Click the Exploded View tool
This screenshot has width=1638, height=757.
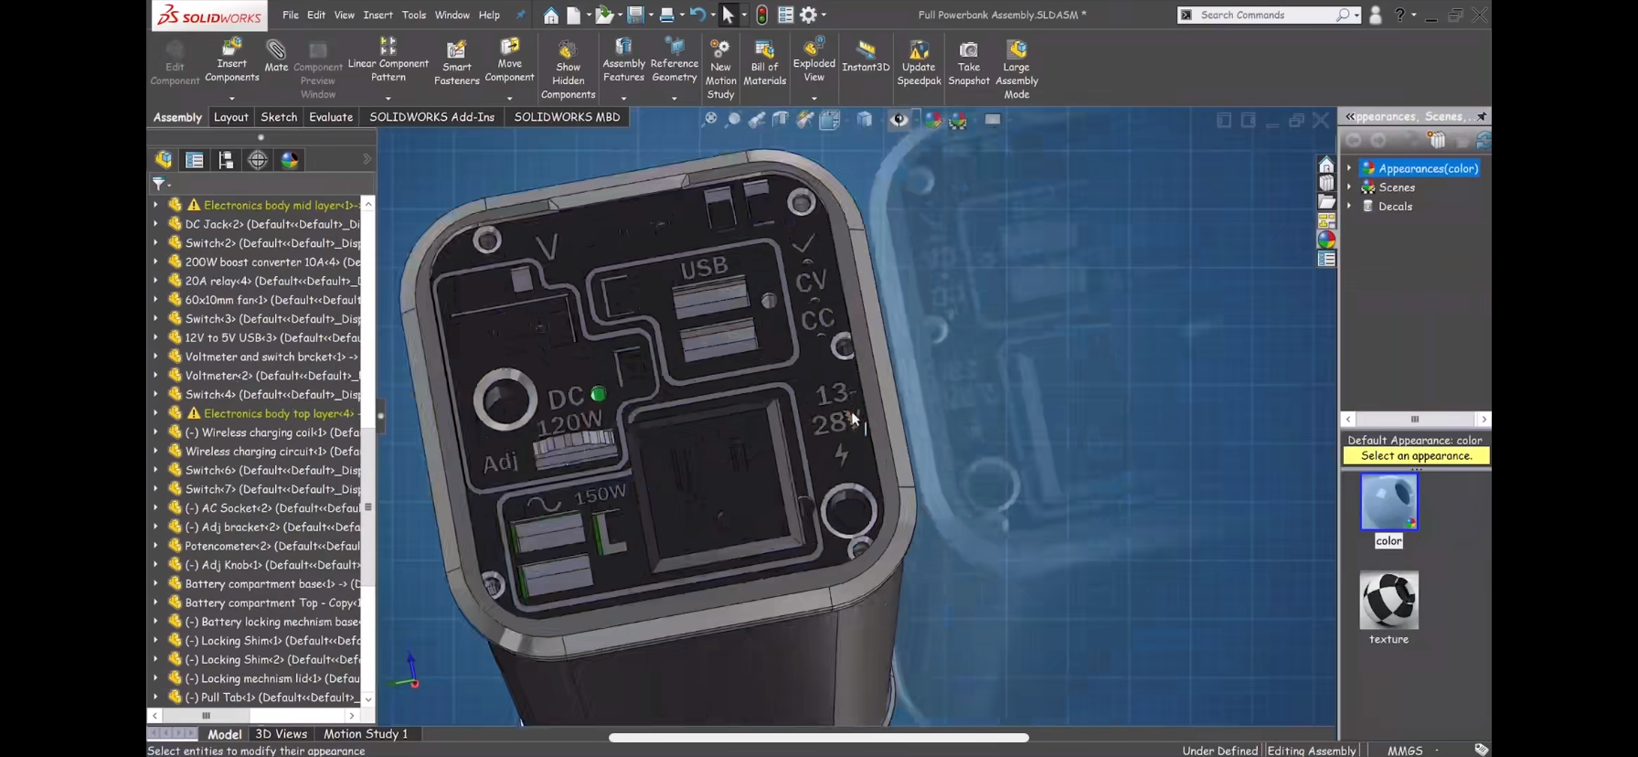click(x=814, y=59)
